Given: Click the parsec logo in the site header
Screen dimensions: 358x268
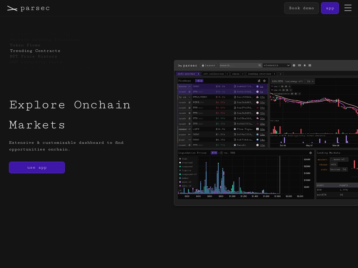Looking at the screenshot, I should click(28, 8).
